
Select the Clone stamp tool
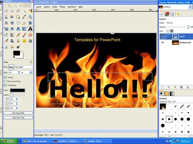(x=18, y=41)
